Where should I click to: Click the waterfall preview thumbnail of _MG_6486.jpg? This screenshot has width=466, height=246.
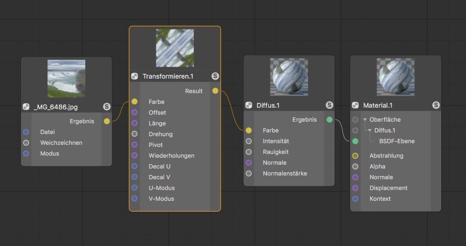click(x=66, y=79)
